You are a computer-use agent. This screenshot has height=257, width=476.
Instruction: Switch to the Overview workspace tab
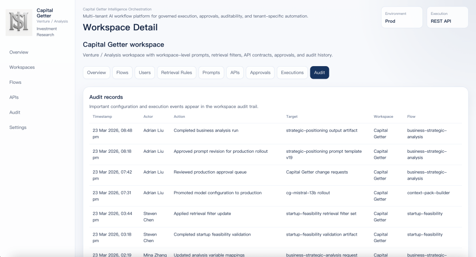(x=96, y=73)
